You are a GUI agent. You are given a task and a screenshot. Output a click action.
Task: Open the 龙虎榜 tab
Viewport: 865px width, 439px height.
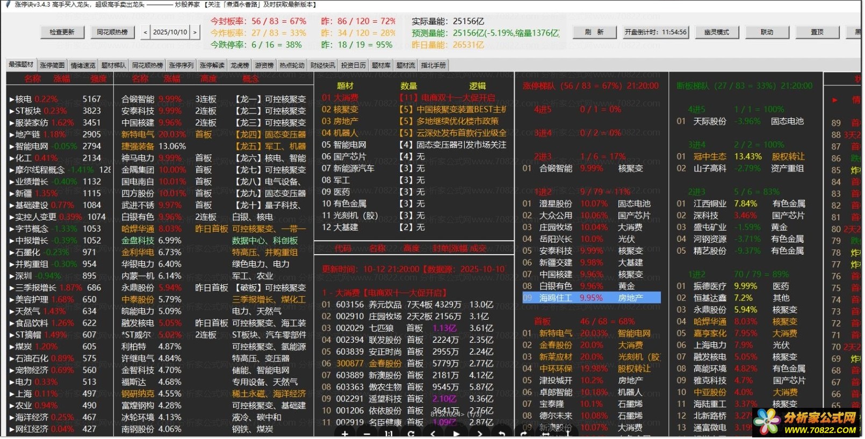click(x=240, y=65)
